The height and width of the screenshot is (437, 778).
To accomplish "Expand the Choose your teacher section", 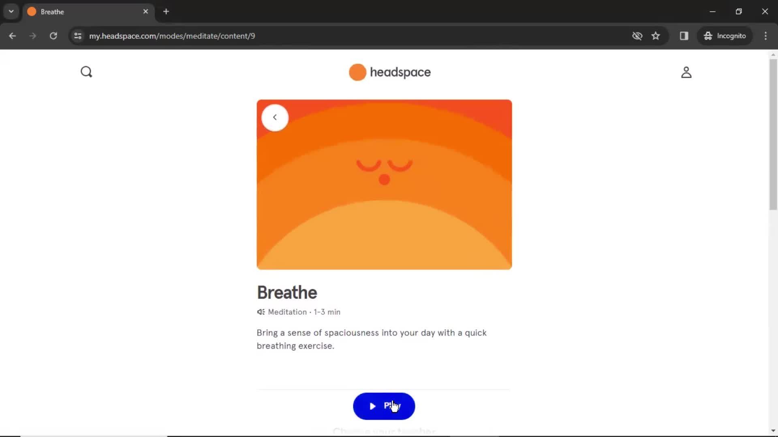I will pyautogui.click(x=384, y=431).
